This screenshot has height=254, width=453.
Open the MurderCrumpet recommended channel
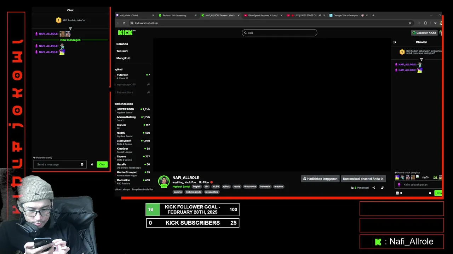point(133,174)
